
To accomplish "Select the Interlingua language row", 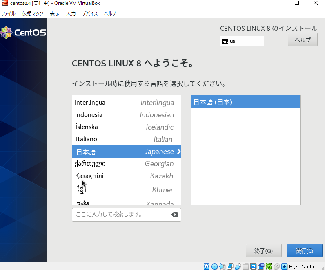I will click(127, 103).
